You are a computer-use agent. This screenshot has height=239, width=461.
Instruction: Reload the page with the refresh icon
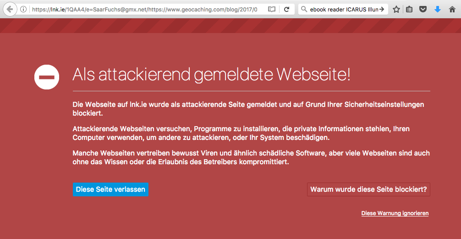(287, 10)
